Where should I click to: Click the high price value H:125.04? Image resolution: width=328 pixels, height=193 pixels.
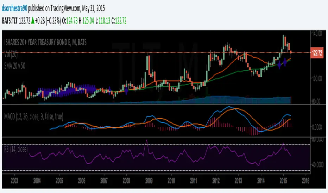[x=86, y=21]
